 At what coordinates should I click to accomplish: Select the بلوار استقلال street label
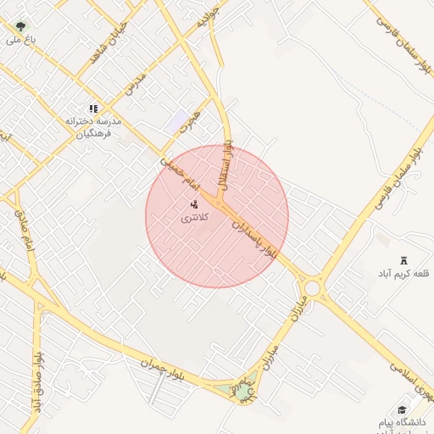coord(225,165)
